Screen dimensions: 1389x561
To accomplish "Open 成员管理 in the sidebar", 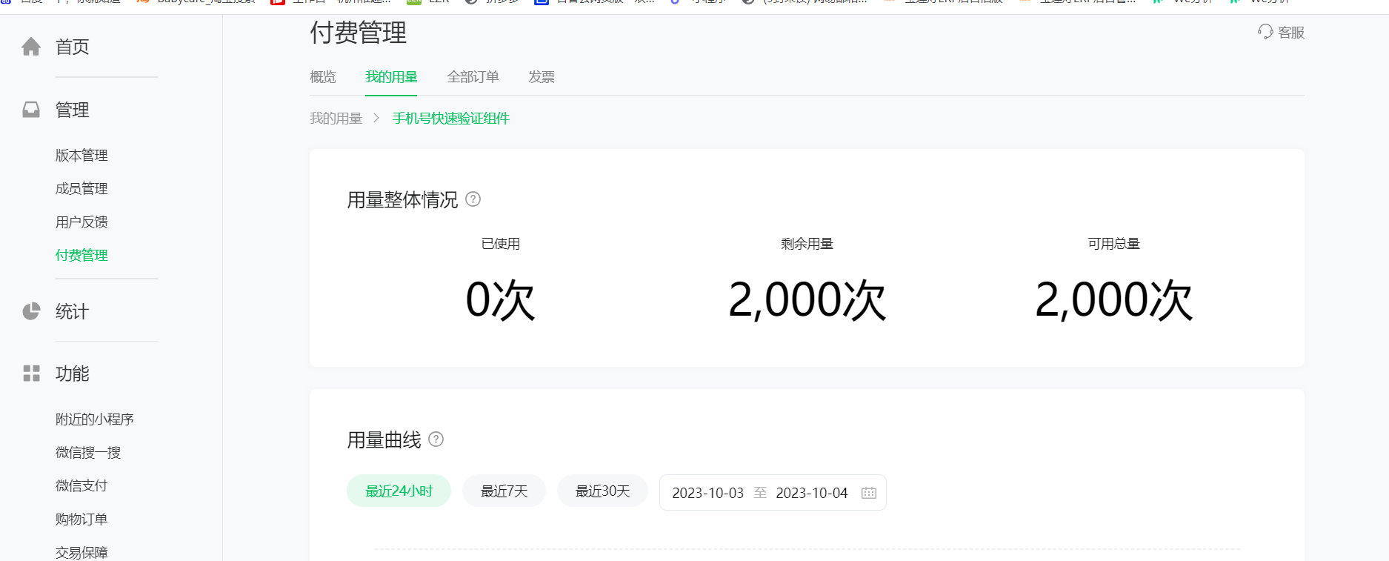I will 81,189.
